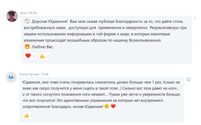Open Kora's profile photo avatar
The width and height of the screenshot is (201, 125).
pyautogui.click(x=12, y=16)
